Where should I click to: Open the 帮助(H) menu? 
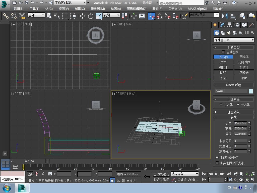coord(218,9)
